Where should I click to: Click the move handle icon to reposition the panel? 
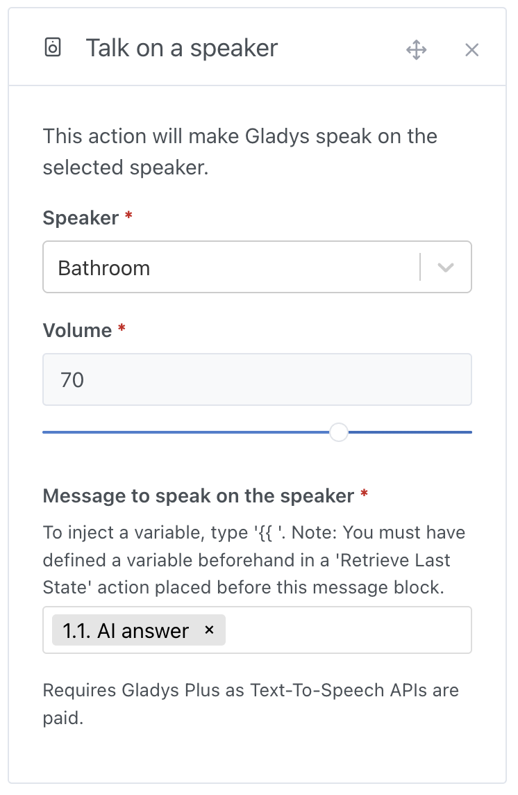coord(416,50)
